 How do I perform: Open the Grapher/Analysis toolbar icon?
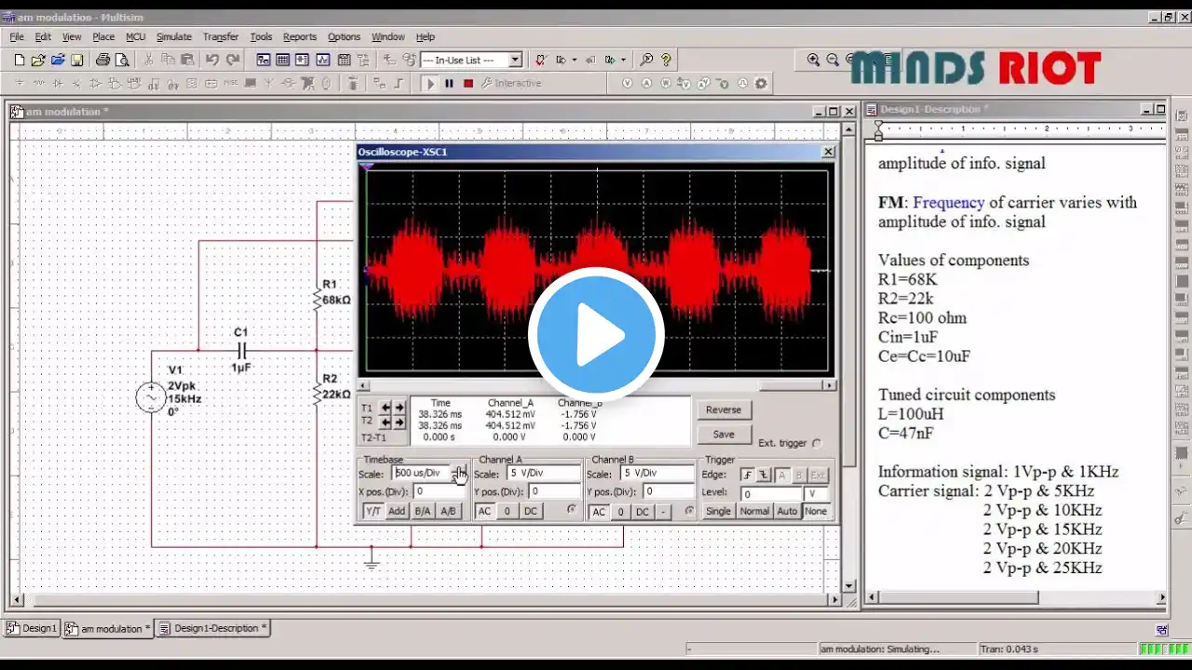(x=322, y=60)
